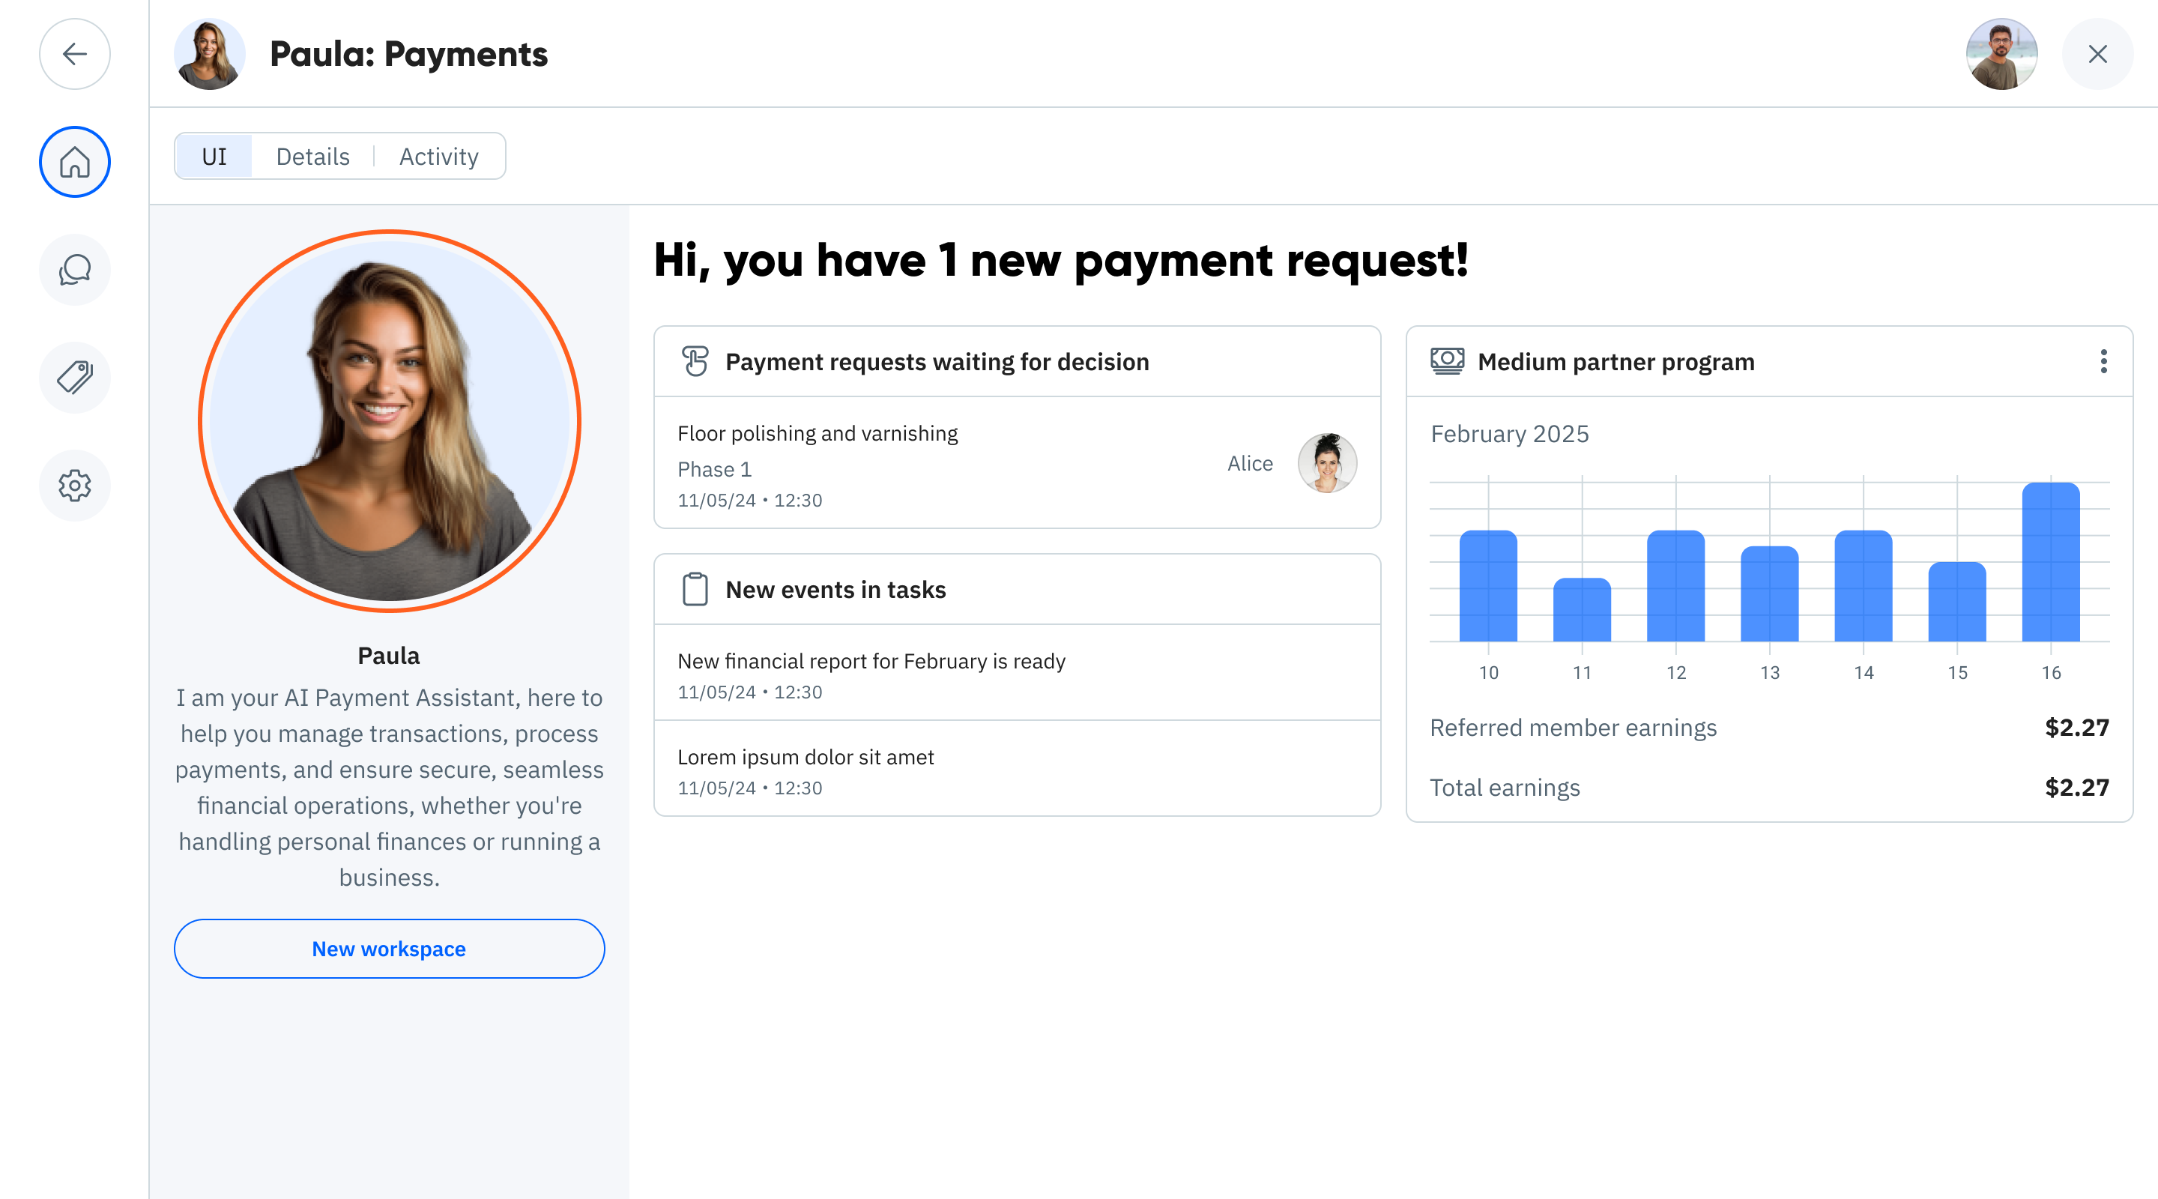Image resolution: width=2158 pixels, height=1199 pixels.
Task: Open the price tag sidebar icon
Action: 75,378
